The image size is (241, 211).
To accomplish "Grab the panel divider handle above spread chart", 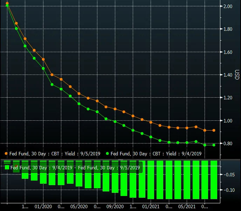I will click(120, 160).
